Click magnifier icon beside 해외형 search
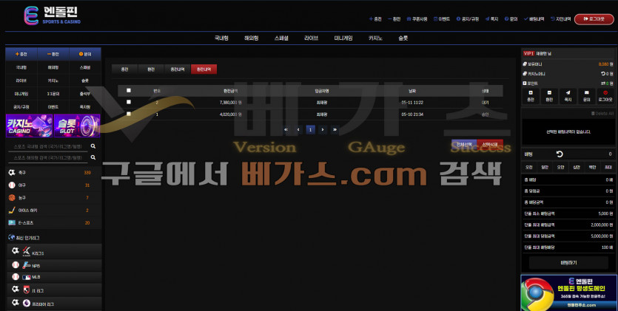Viewport: 618px width, 311px height. click(93, 157)
